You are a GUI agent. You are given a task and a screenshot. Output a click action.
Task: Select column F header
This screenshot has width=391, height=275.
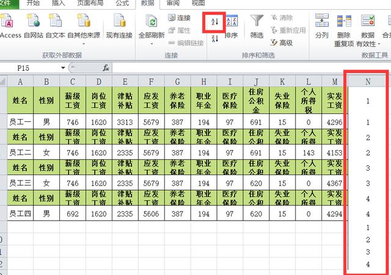tap(151, 81)
